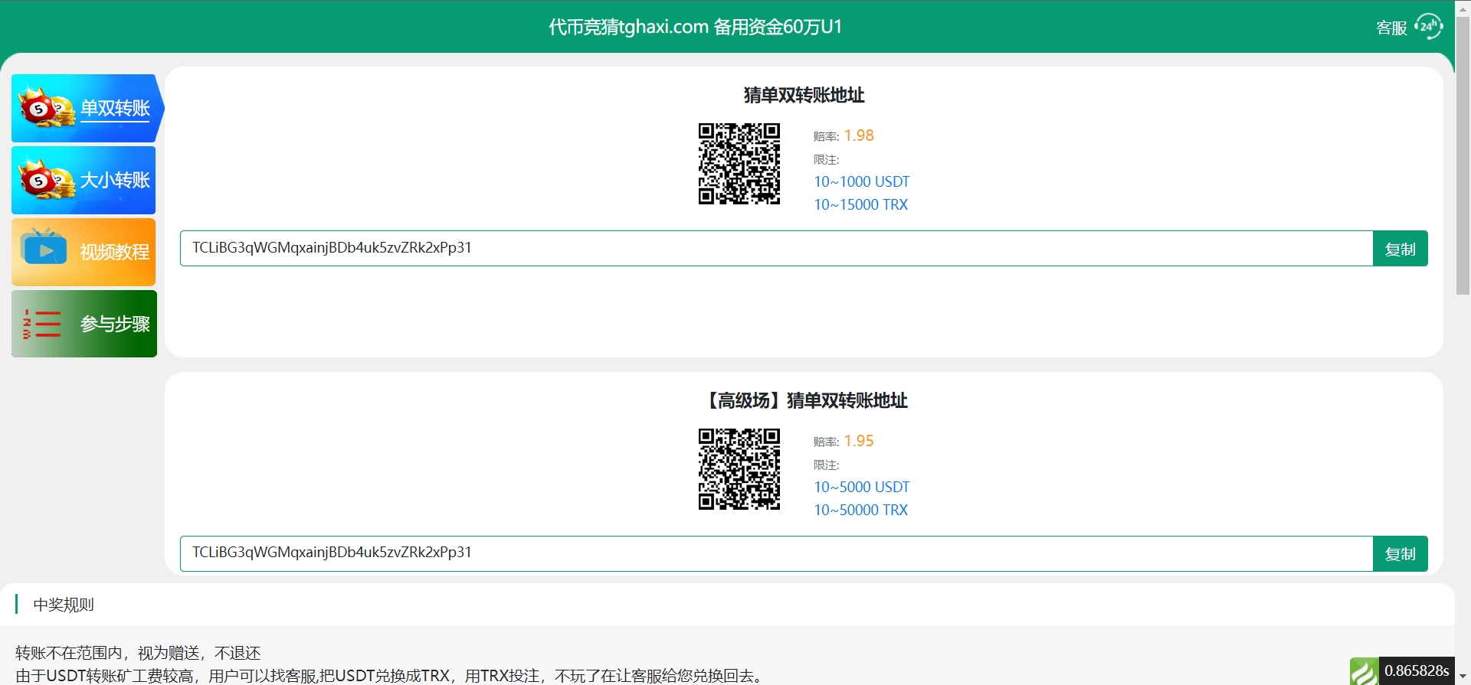Click the vertical scrollbar thumb
The width and height of the screenshot is (1471, 685).
1463,155
